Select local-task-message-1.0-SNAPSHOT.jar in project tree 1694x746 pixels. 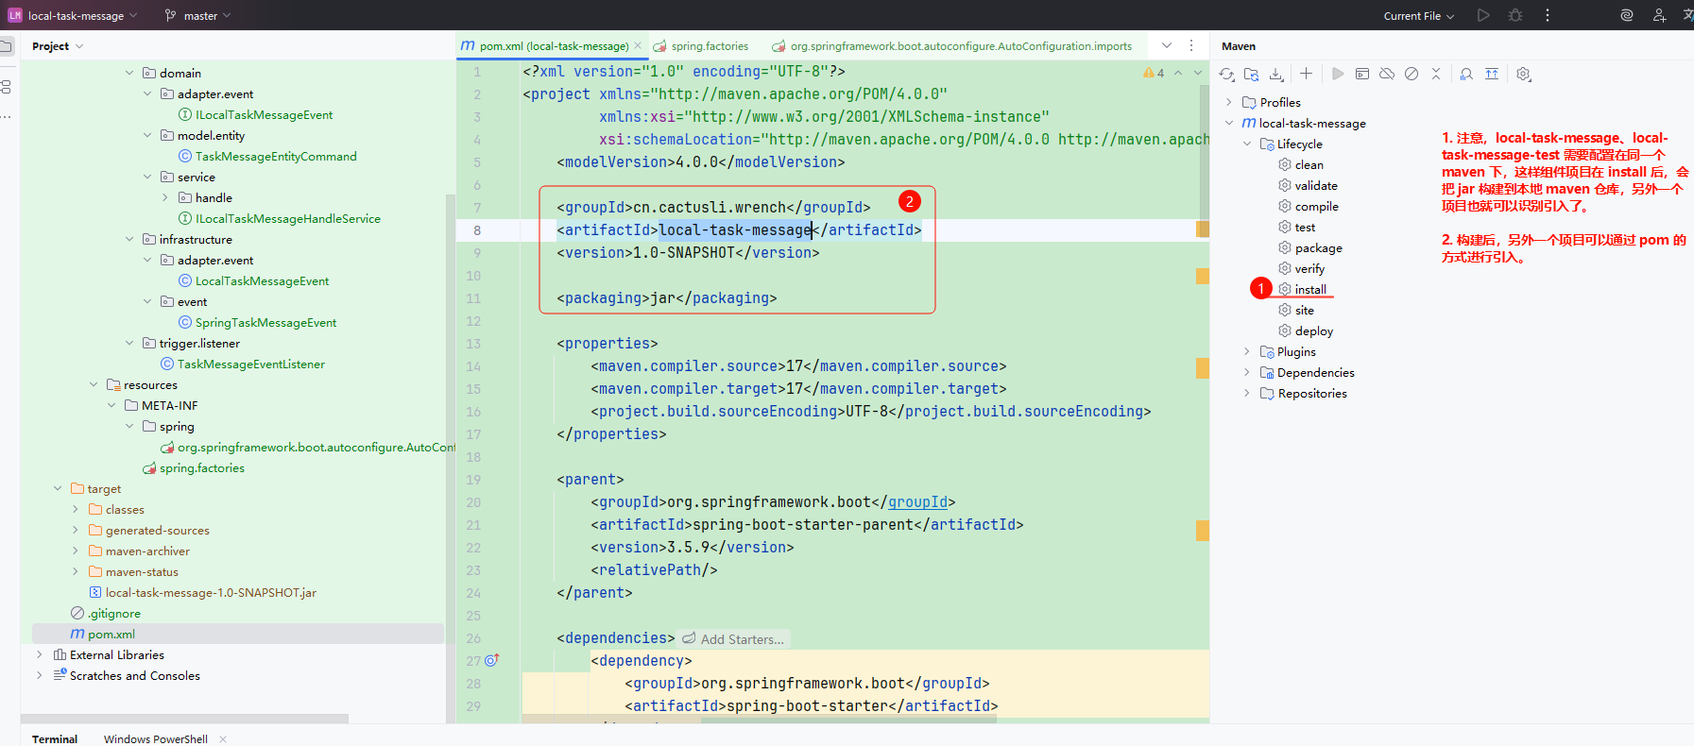[x=210, y=593]
